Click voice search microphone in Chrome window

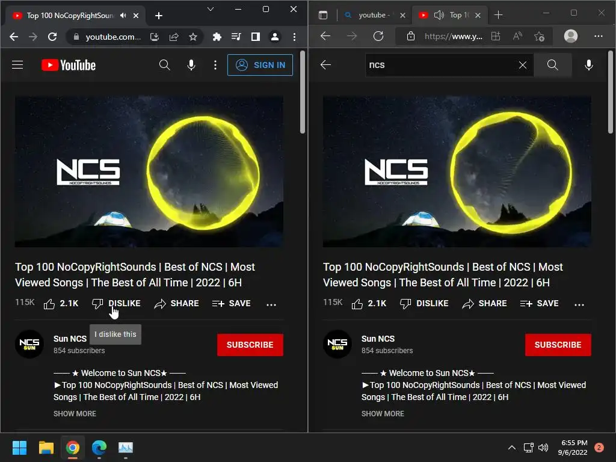click(x=191, y=65)
